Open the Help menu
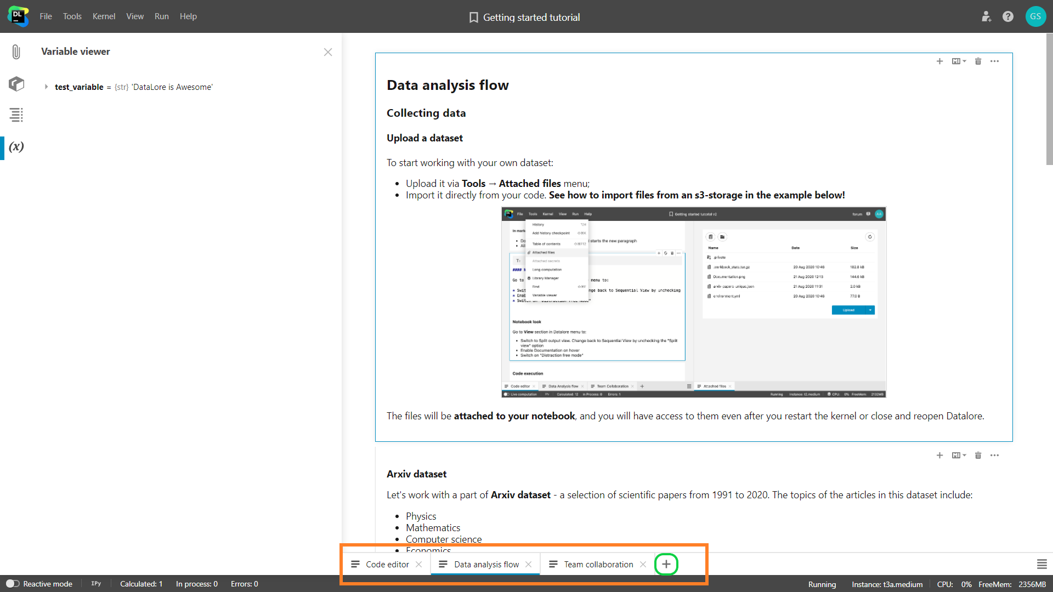This screenshot has height=592, width=1053. (x=188, y=16)
